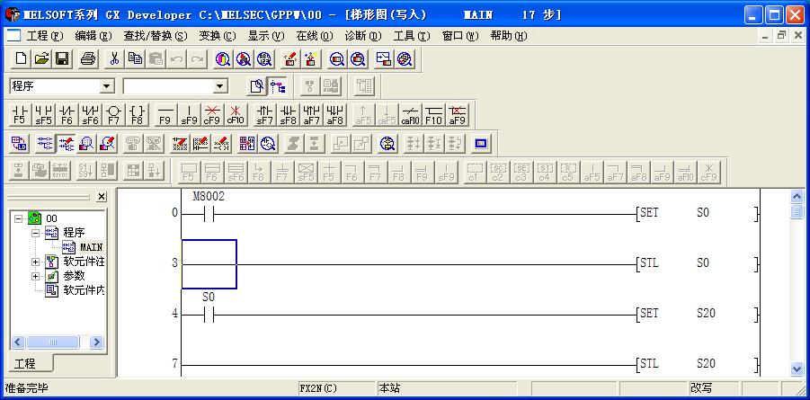
Task: Delete vertical line with cF10 button
Action: pyautogui.click(x=235, y=114)
